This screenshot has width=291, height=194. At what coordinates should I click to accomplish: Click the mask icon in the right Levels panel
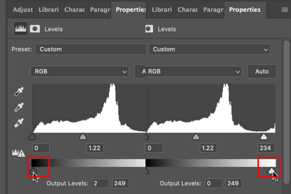(x=149, y=29)
